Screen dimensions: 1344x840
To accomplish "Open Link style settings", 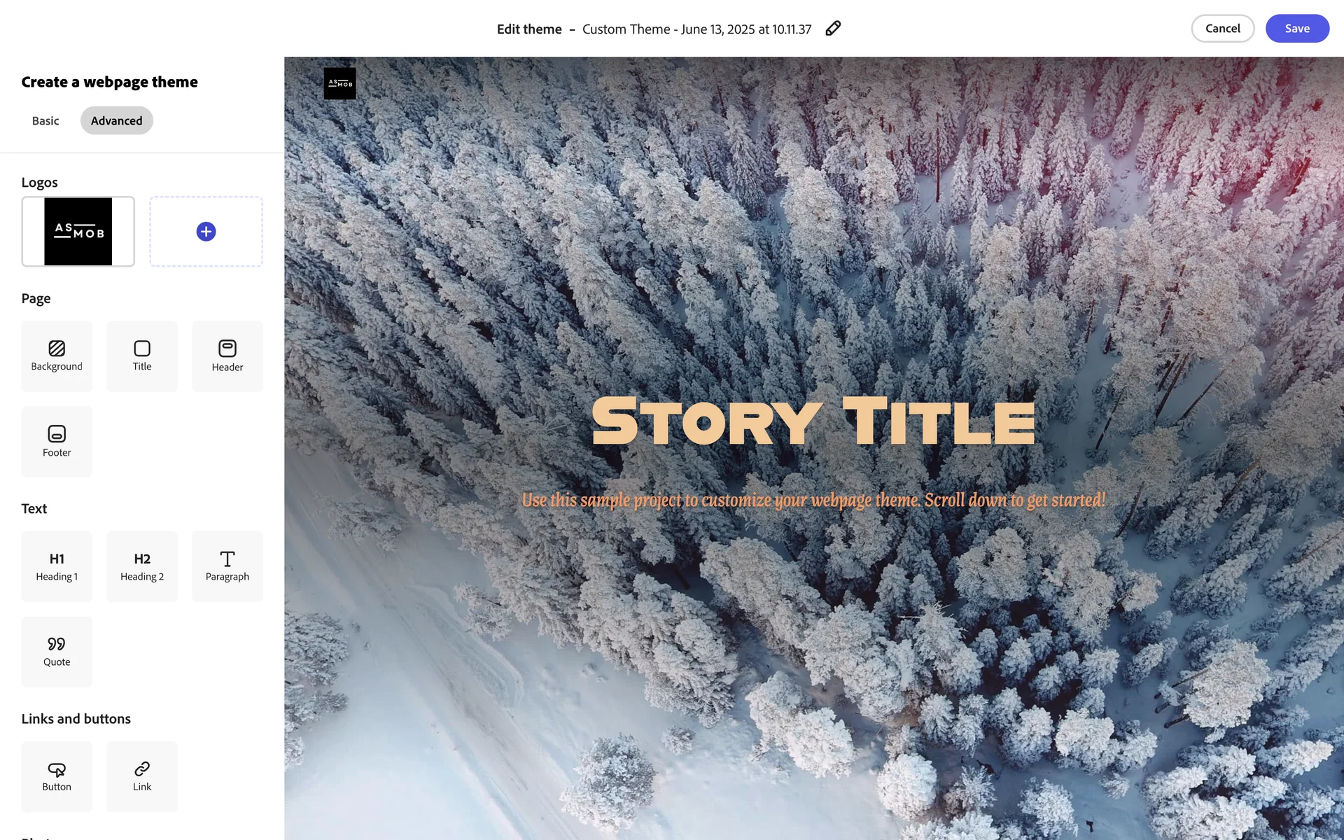I will point(142,776).
